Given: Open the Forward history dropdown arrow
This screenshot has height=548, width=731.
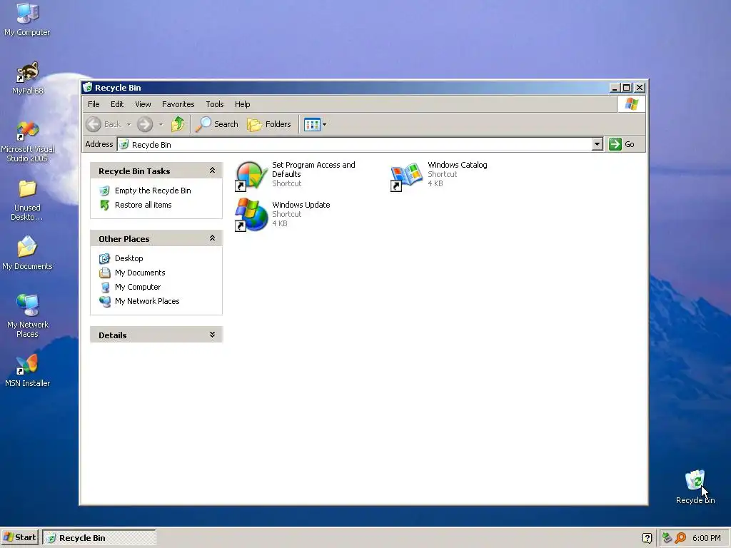Looking at the screenshot, I should (161, 124).
